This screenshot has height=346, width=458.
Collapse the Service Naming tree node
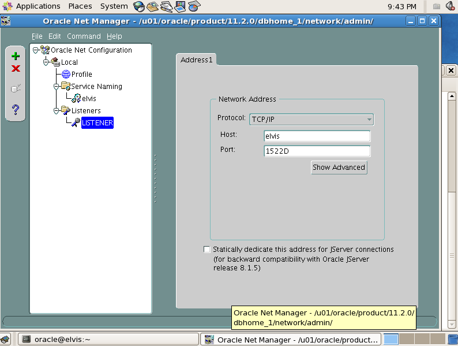57,87
